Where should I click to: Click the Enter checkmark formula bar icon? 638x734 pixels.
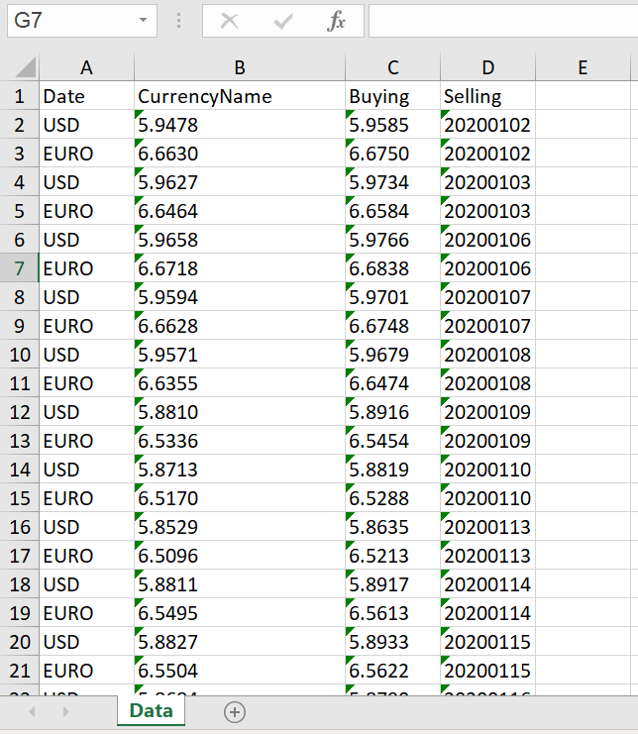coord(283,21)
